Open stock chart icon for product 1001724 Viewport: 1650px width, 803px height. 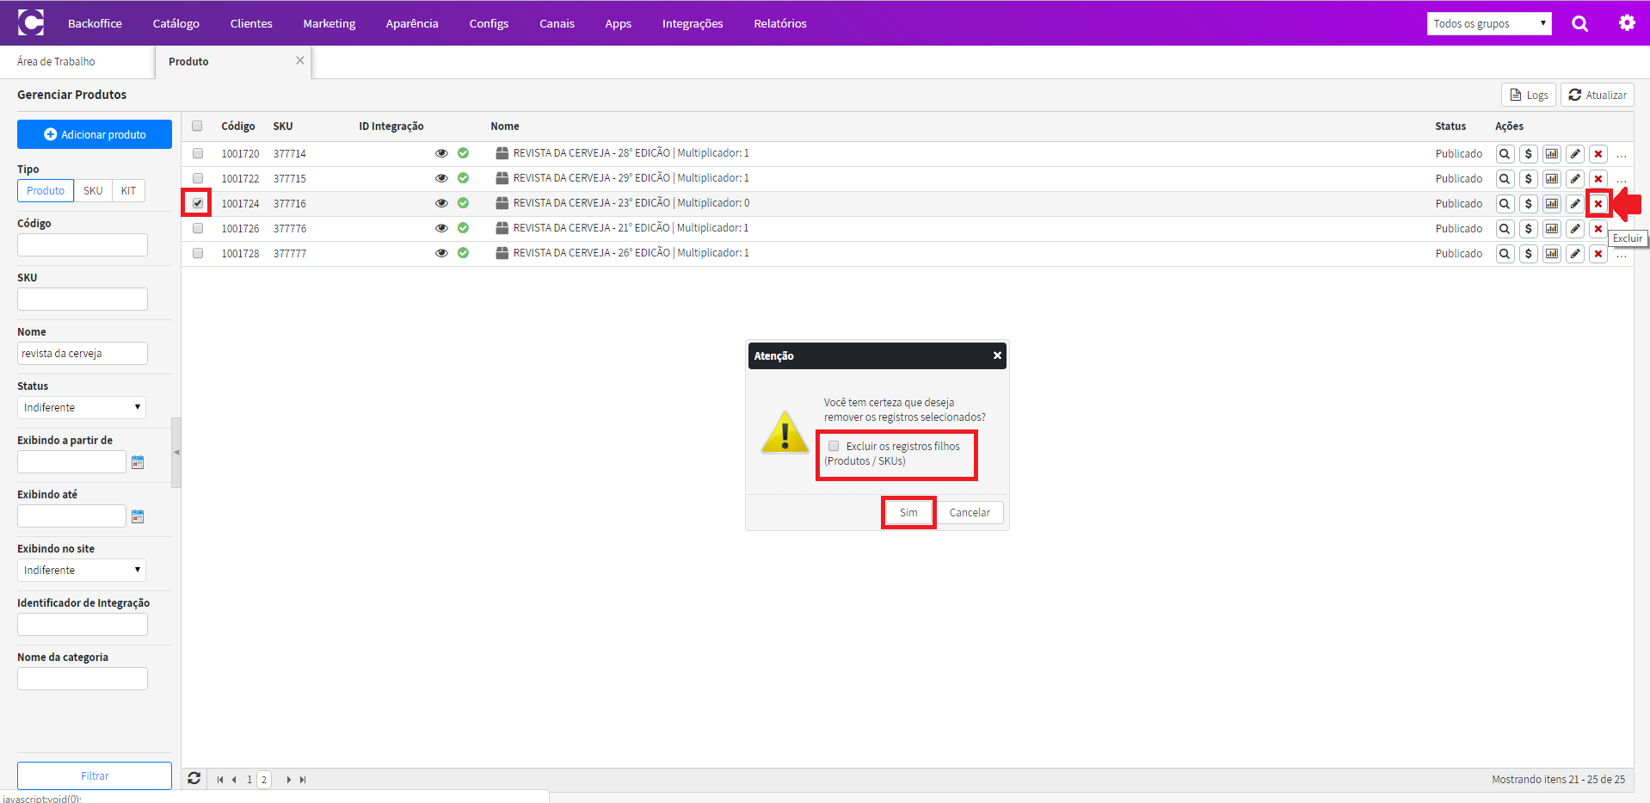(1551, 204)
